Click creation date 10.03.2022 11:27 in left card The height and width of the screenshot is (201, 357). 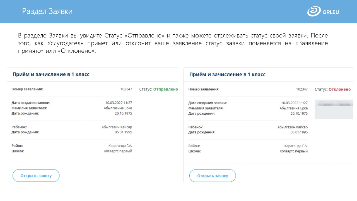119,103
